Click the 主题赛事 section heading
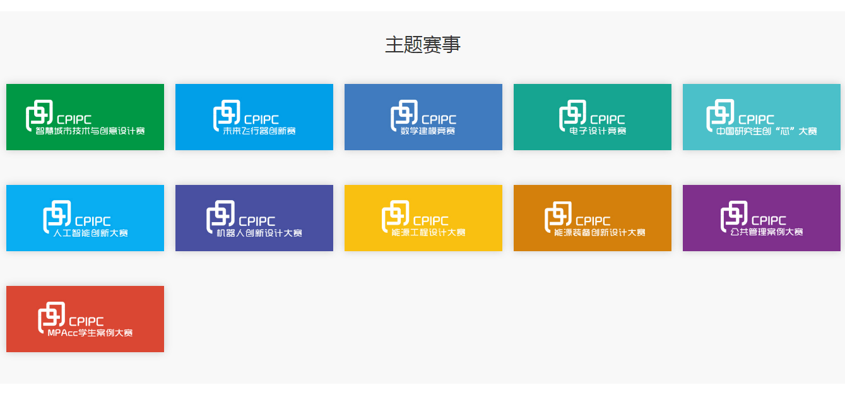Viewport: 845px width, 397px height. click(x=423, y=45)
